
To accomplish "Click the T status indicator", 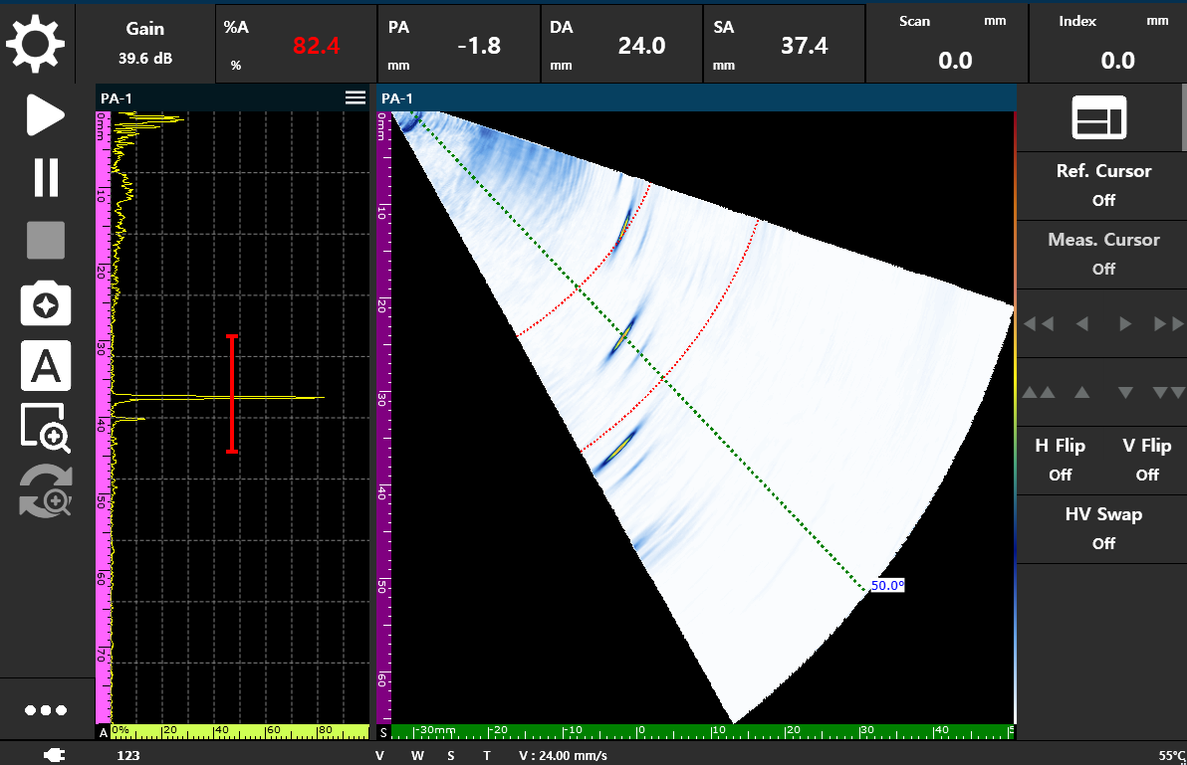I will (487, 755).
